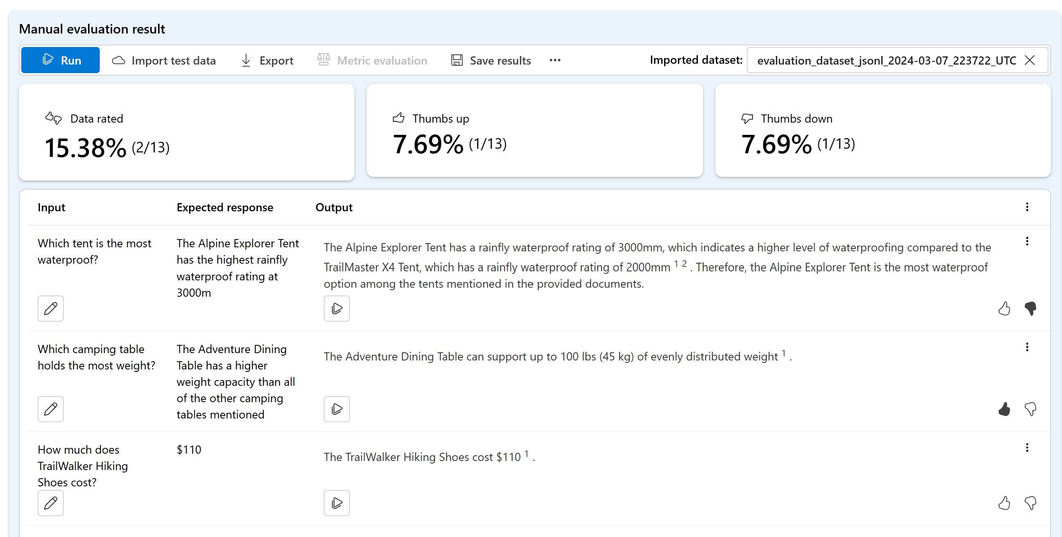Image resolution: width=1062 pixels, height=537 pixels.
Task: Click the blue Run button
Action: pos(60,60)
